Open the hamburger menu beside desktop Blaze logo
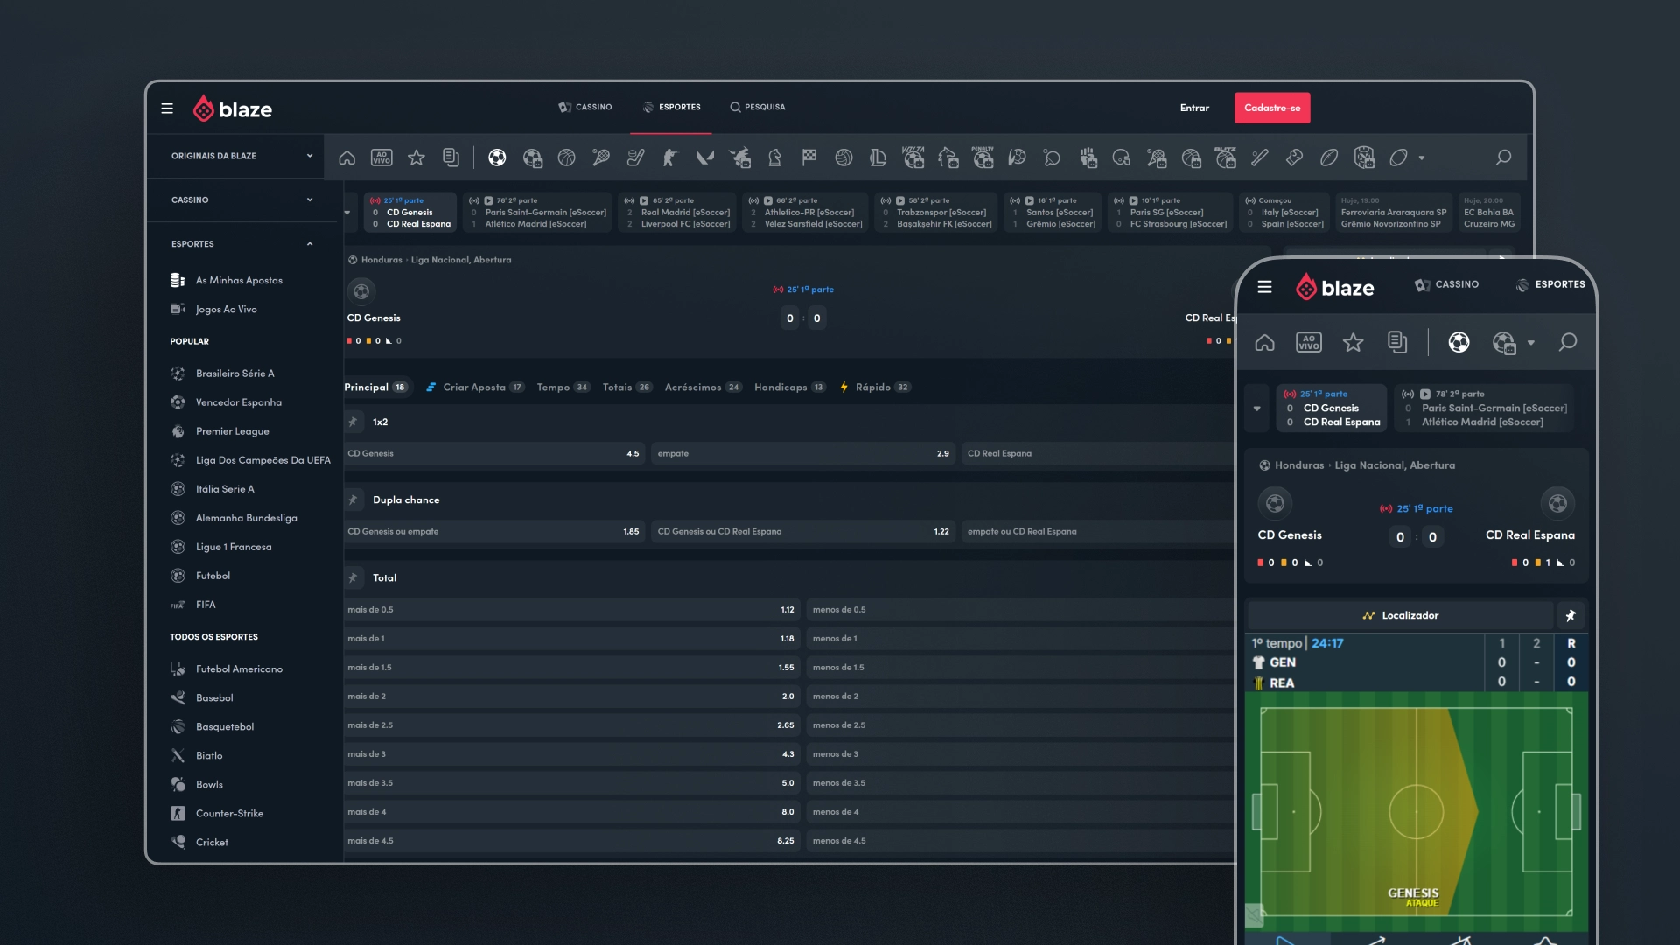The height and width of the screenshot is (945, 1680). pyautogui.click(x=167, y=108)
